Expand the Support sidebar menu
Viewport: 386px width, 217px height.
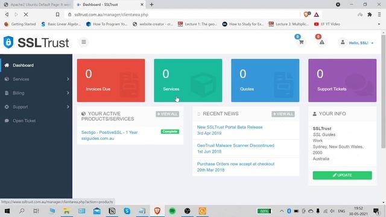36,107
